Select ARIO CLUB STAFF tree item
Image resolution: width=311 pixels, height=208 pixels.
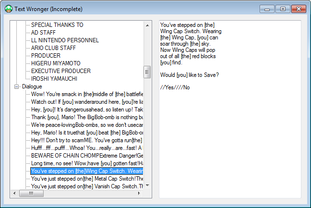(53, 48)
